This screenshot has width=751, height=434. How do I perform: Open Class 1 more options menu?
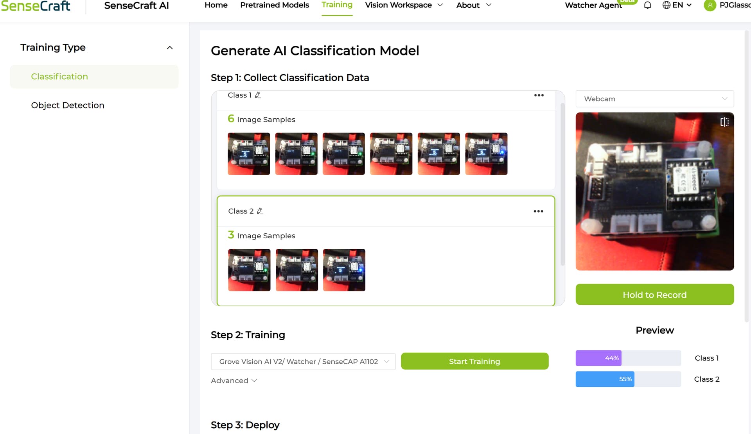539,95
